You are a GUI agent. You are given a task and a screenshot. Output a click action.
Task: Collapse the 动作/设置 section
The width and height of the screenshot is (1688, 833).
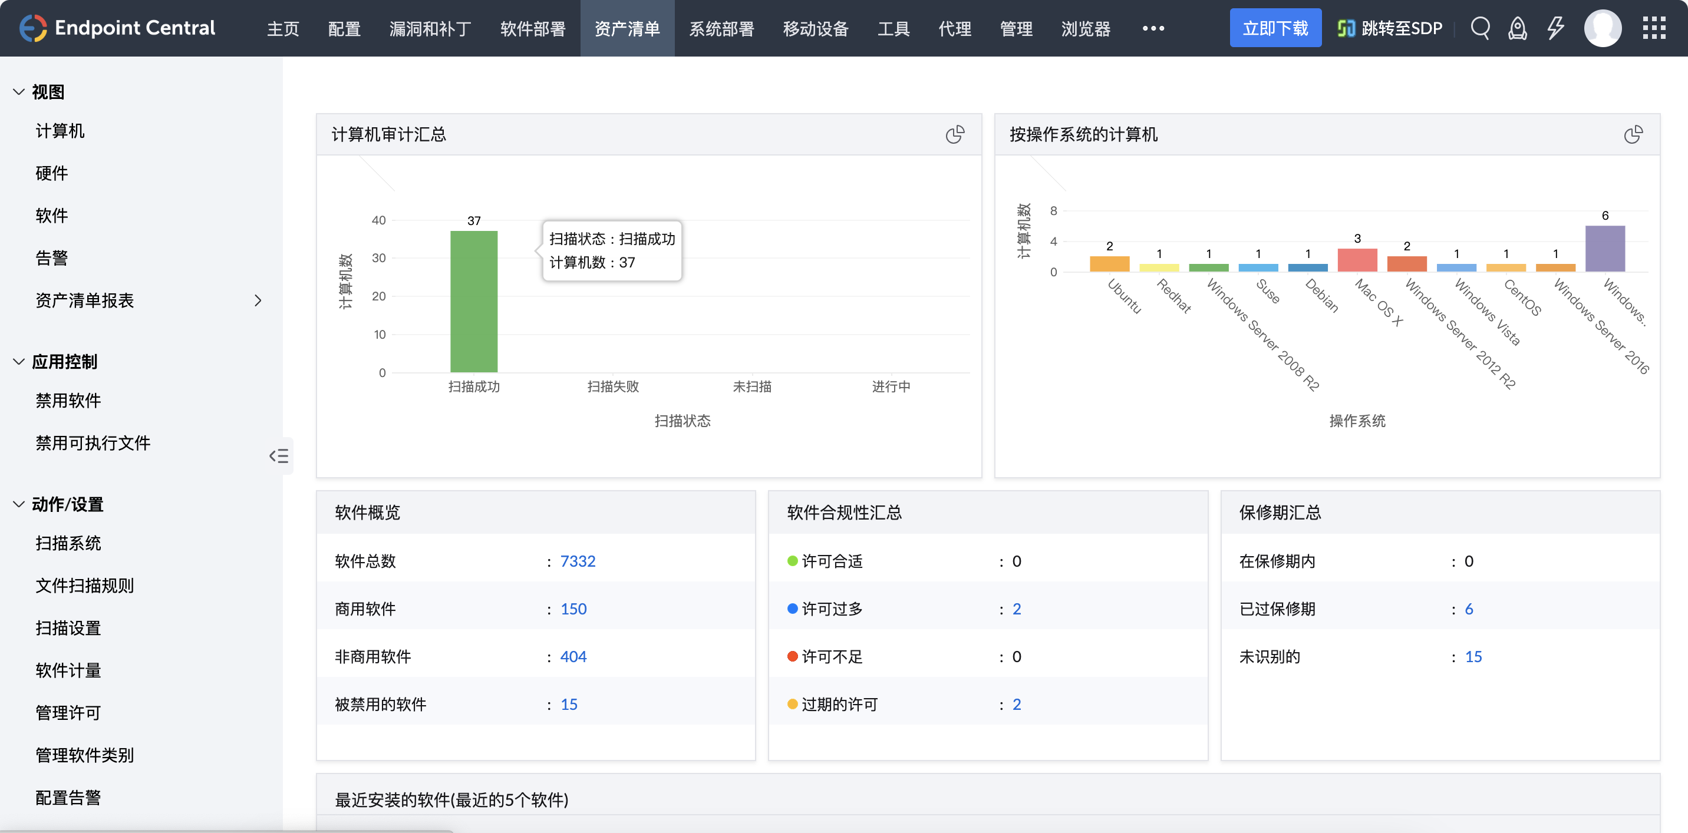(18, 504)
